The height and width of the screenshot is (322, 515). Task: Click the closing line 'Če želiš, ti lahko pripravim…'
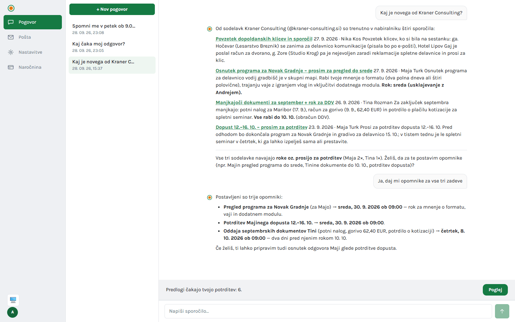pos(306,248)
